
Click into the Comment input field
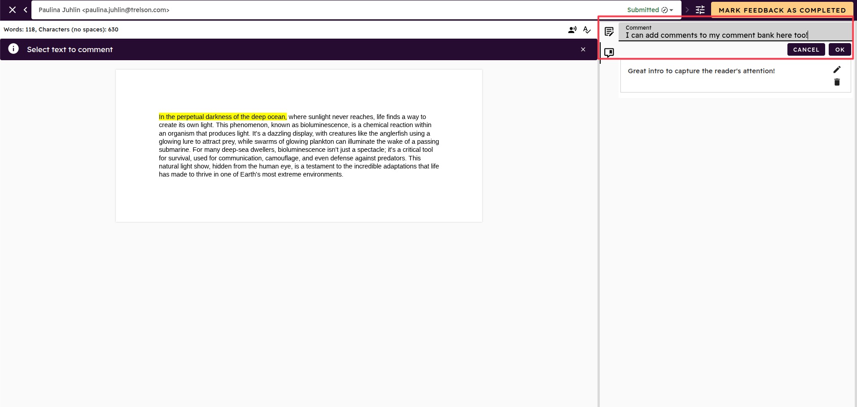pos(735,32)
